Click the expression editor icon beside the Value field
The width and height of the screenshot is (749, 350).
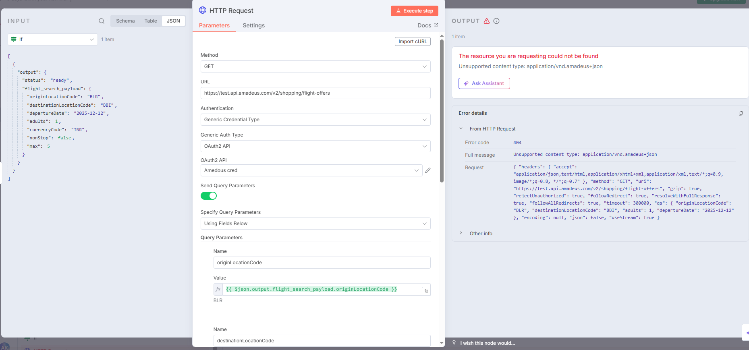click(x=426, y=291)
